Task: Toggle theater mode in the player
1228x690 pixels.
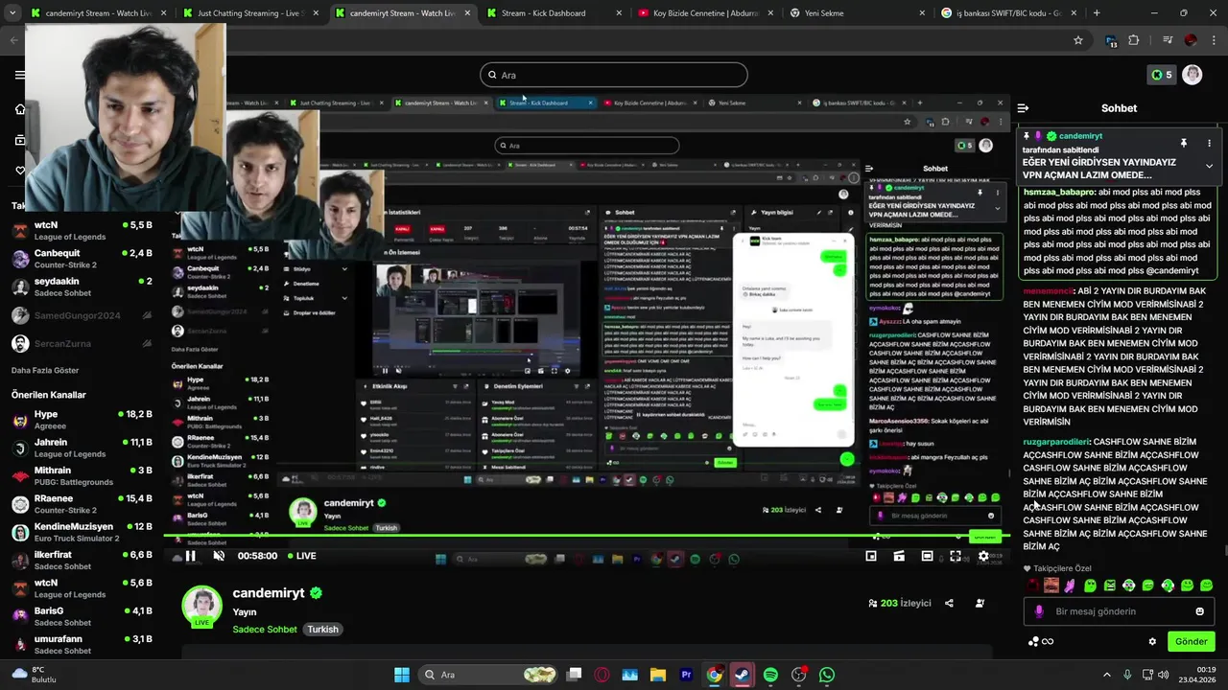Action: tap(927, 556)
